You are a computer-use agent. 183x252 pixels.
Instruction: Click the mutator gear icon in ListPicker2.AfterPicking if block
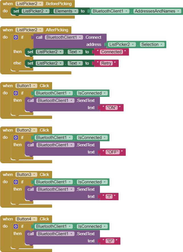[16, 37]
